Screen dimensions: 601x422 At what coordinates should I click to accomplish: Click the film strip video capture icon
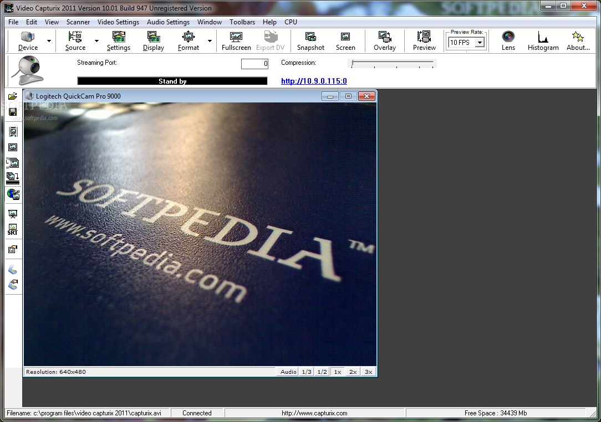[x=13, y=132]
